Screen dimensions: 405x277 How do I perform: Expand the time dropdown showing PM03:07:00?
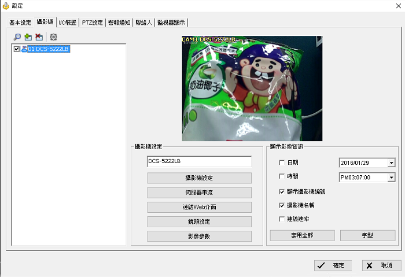tap(391, 177)
